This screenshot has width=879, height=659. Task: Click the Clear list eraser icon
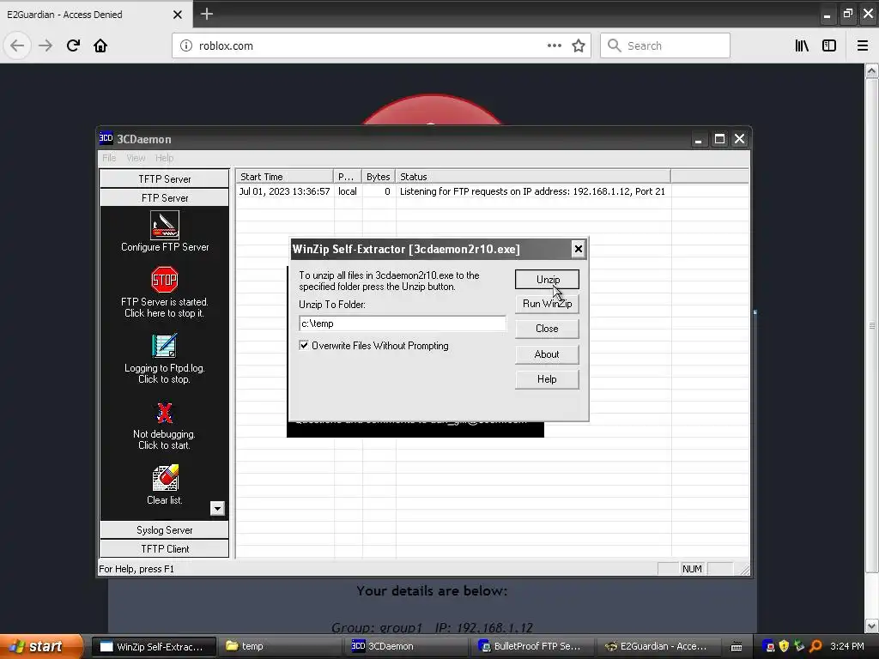point(166,477)
